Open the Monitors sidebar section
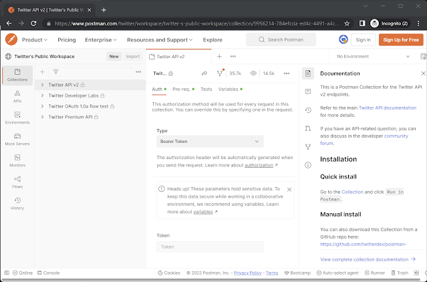 coord(17,161)
